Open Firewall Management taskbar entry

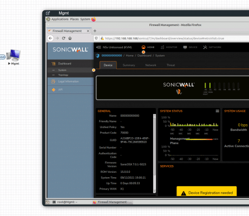pos(112,202)
